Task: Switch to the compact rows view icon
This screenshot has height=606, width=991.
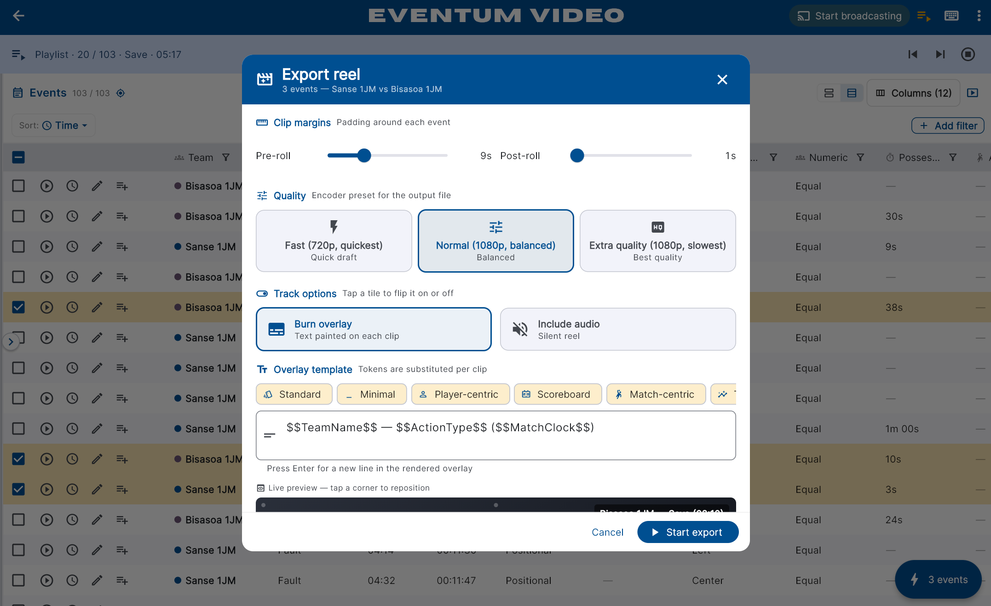Action: pyautogui.click(x=852, y=93)
